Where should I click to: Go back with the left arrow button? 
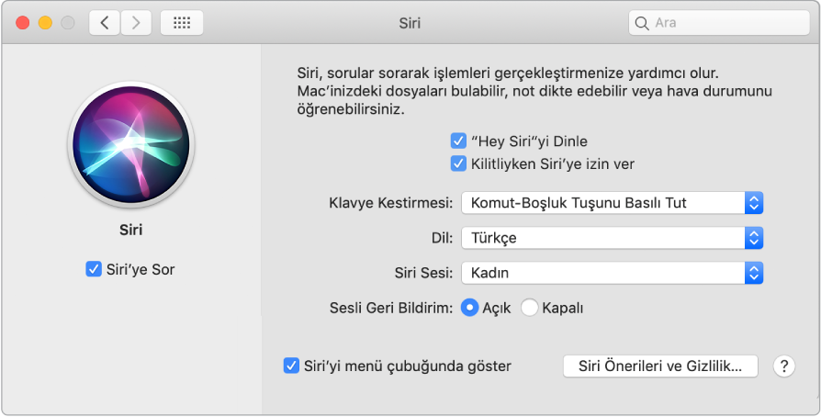coord(105,23)
